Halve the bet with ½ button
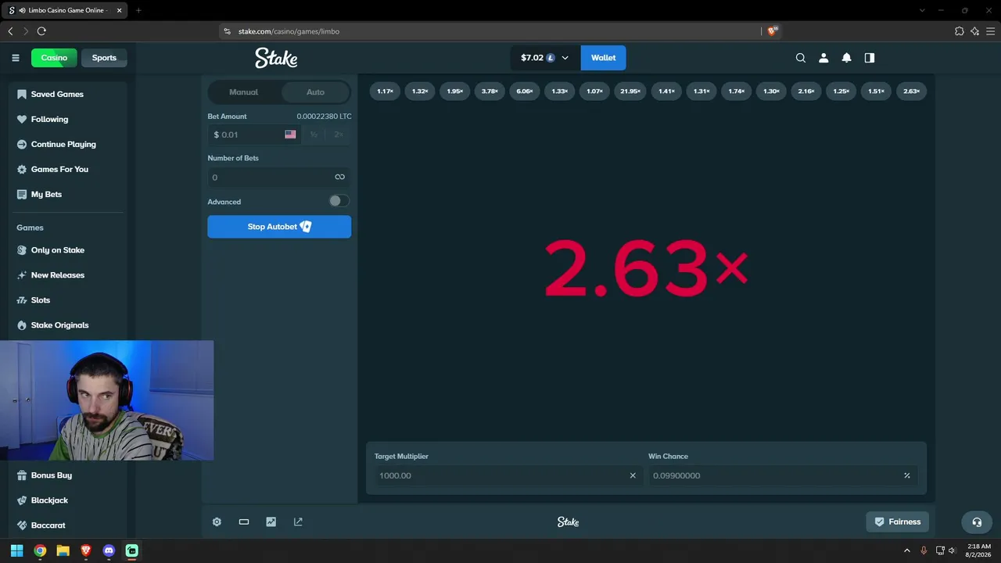The image size is (1001, 563). pos(314,134)
